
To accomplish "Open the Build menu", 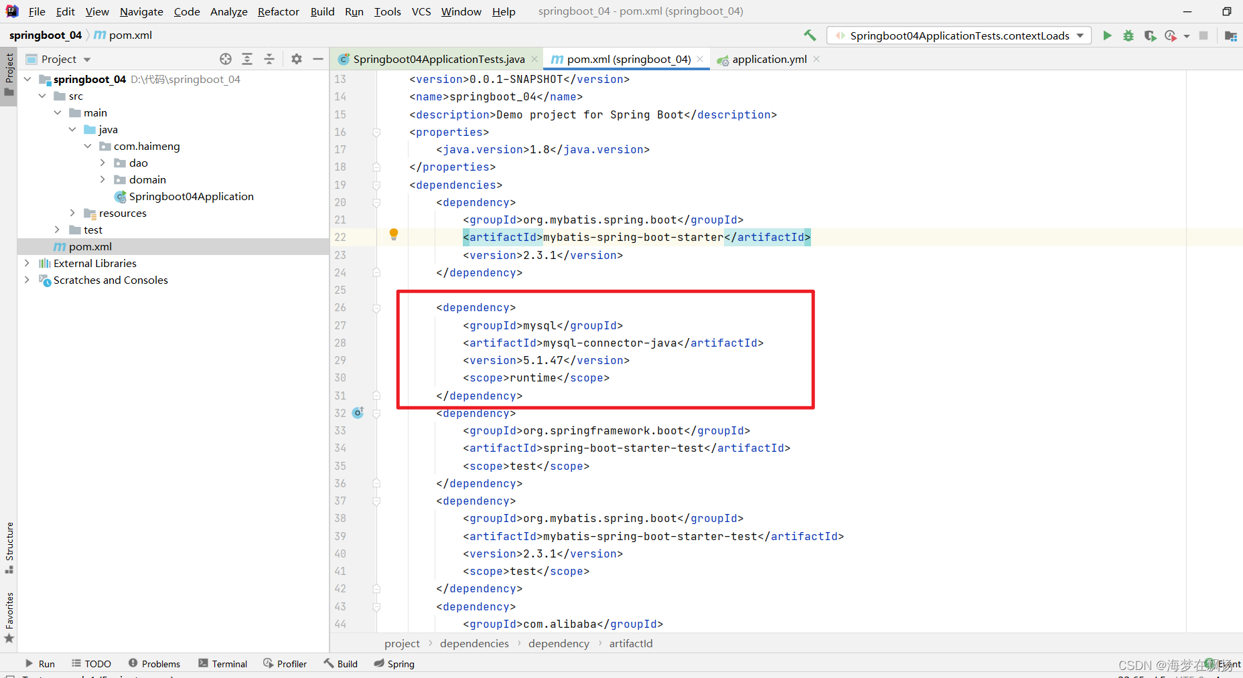I will point(322,11).
